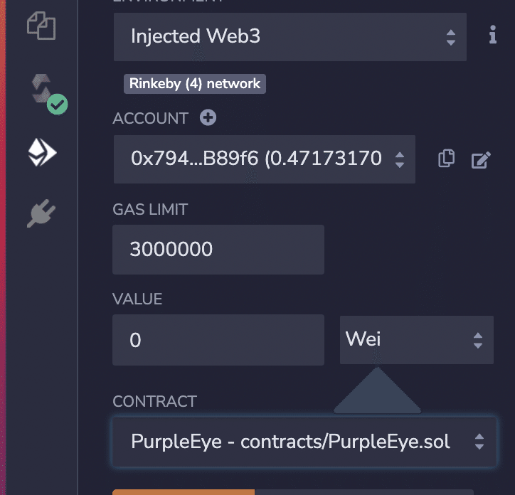Click the plus icon beside ACCOUNT

pos(208,118)
